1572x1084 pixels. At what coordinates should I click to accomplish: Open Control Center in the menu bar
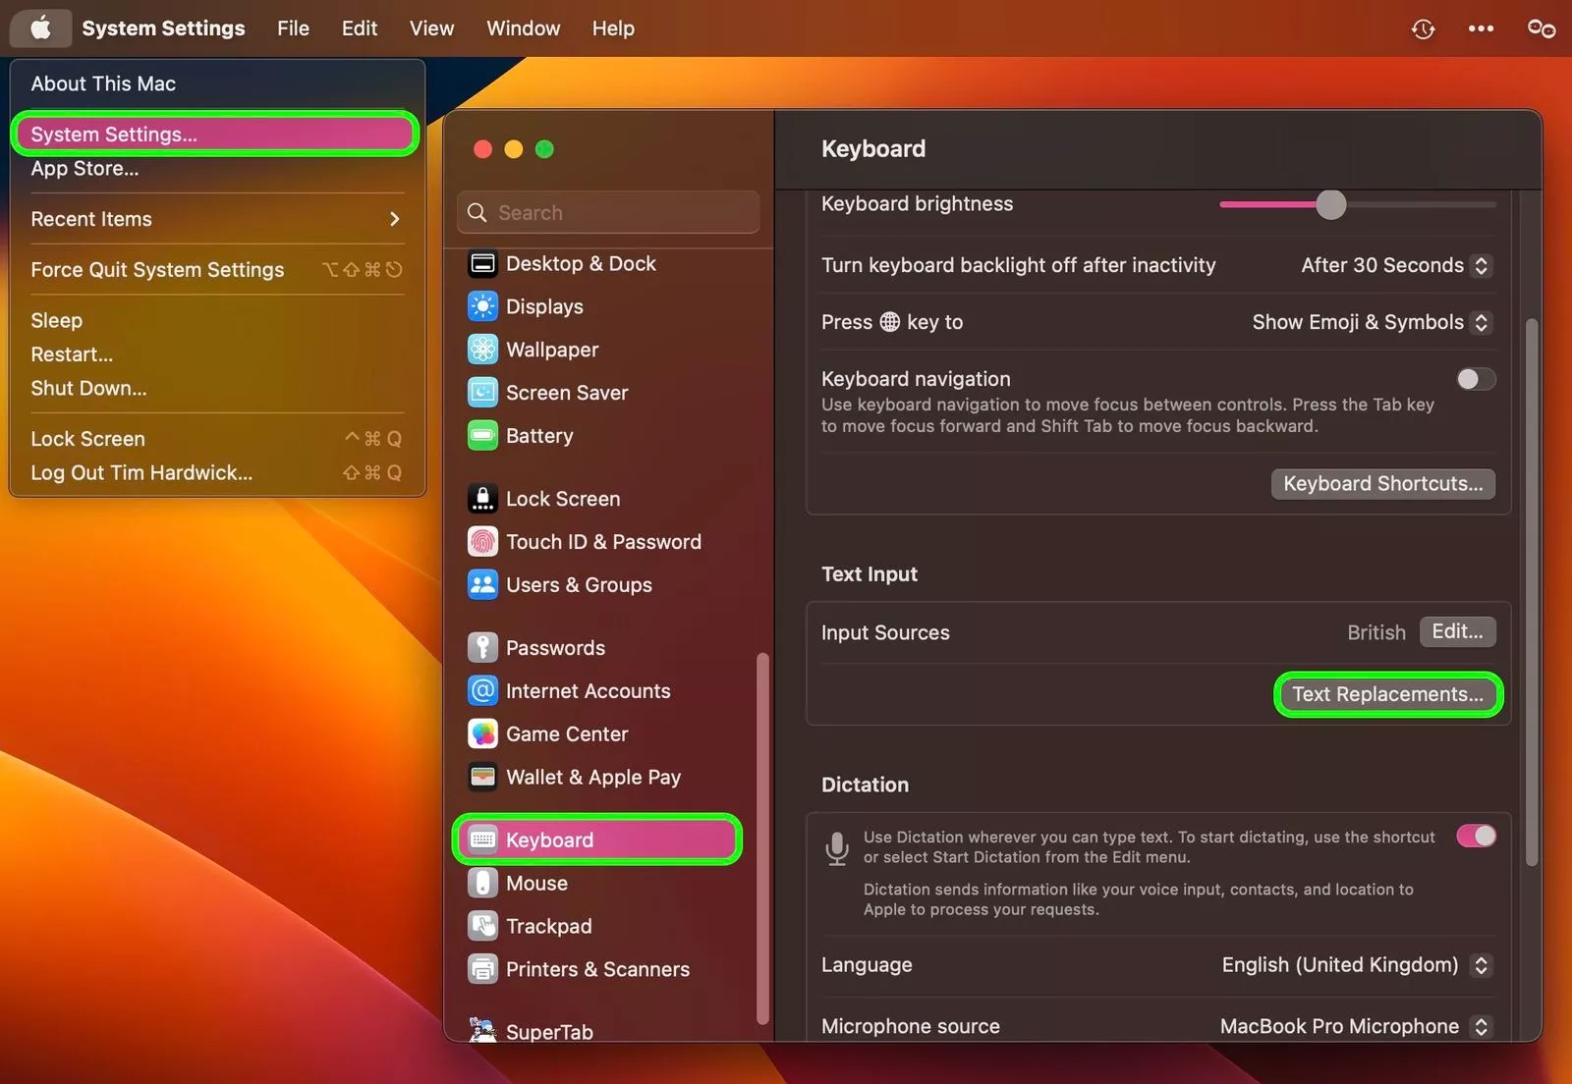[x=1541, y=28]
